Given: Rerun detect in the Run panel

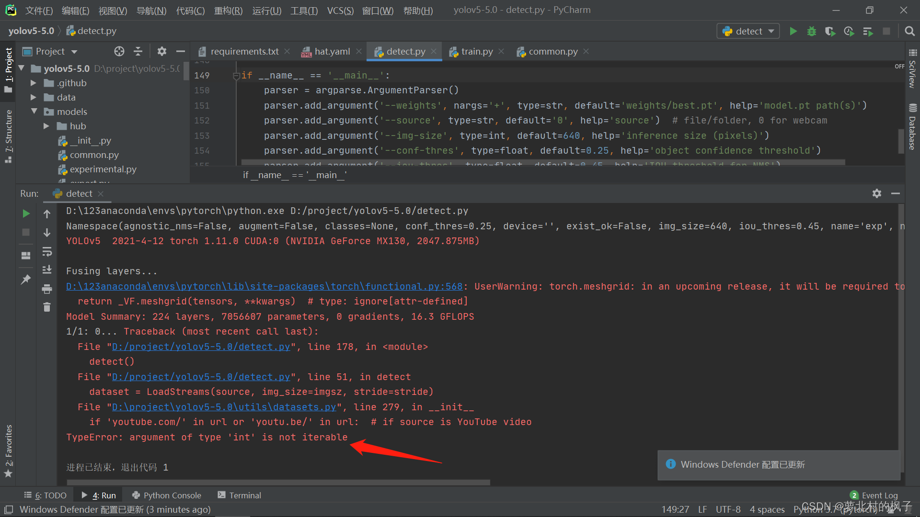Looking at the screenshot, I should pos(26,214).
